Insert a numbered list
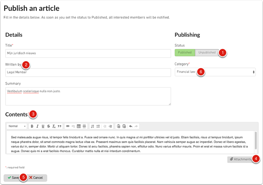Screen dimensions: 263x185 (x=93, y=126)
